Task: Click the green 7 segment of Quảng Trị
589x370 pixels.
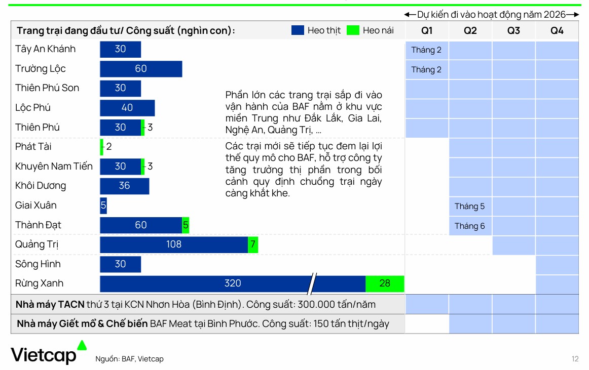Action: point(252,244)
